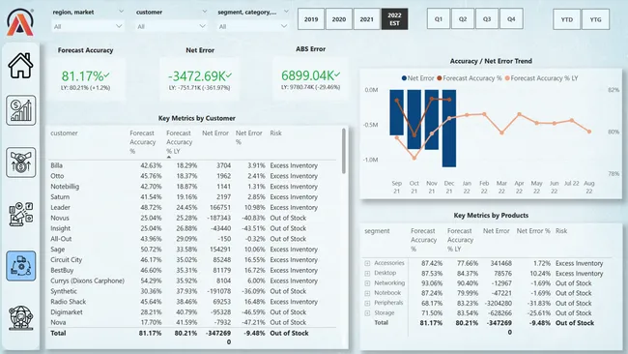Screen dimensions: 628x354
Task: Select the Digimarket customer row
Action: pos(192,311)
